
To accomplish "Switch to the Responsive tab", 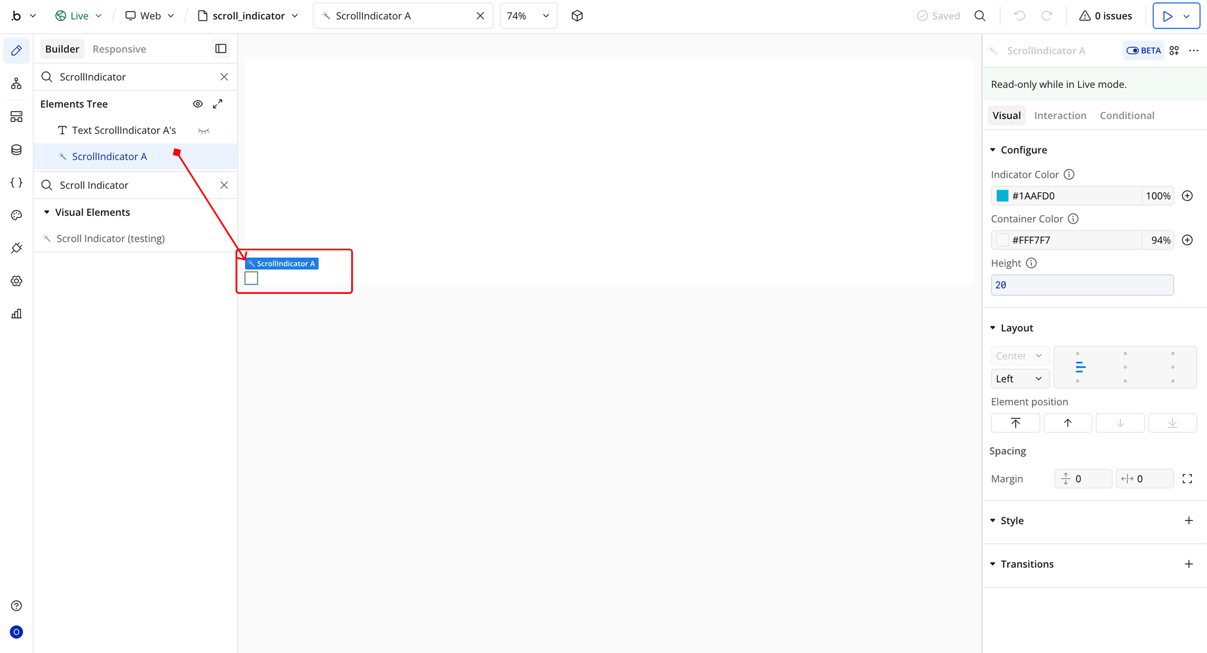I will [x=119, y=49].
